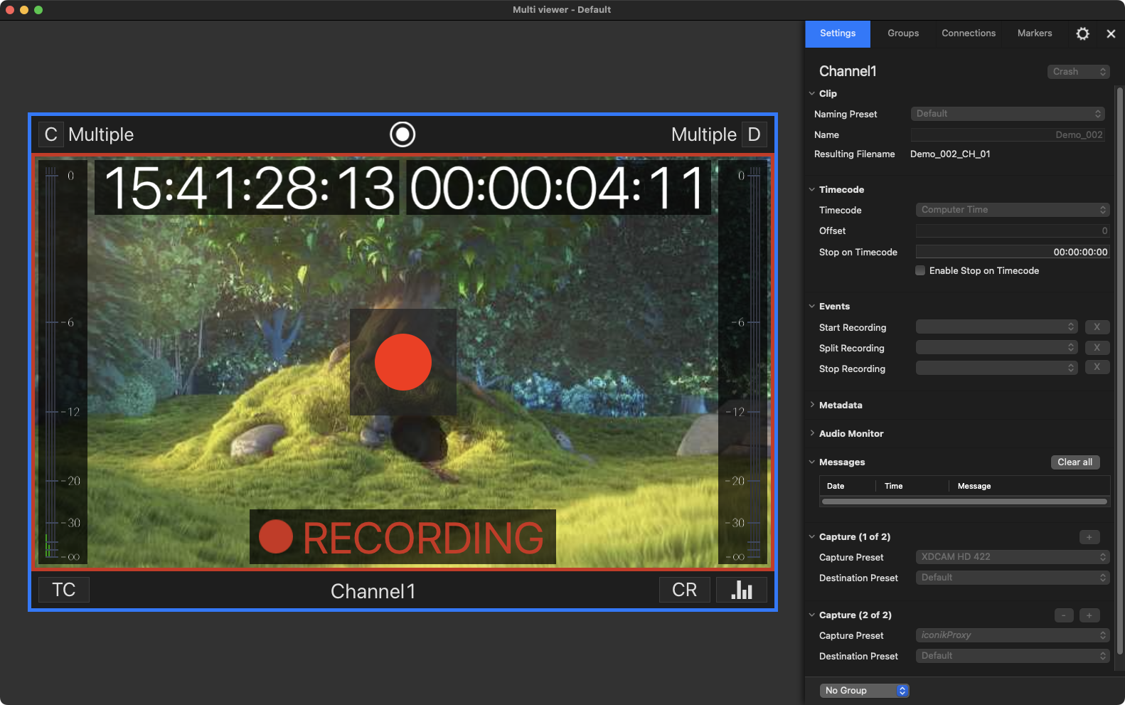This screenshot has height=705, width=1125.
Task: Collapse the Capture (1 of 2) section
Action: tap(812, 536)
